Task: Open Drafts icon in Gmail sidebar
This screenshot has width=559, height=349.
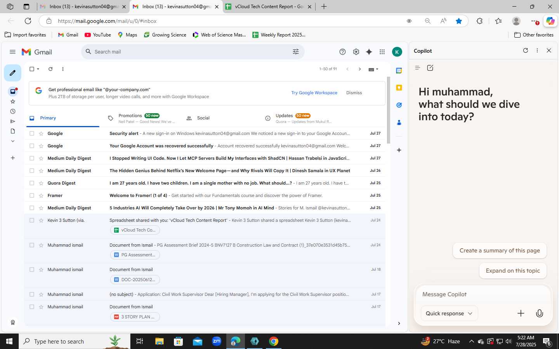Action: pyautogui.click(x=13, y=131)
